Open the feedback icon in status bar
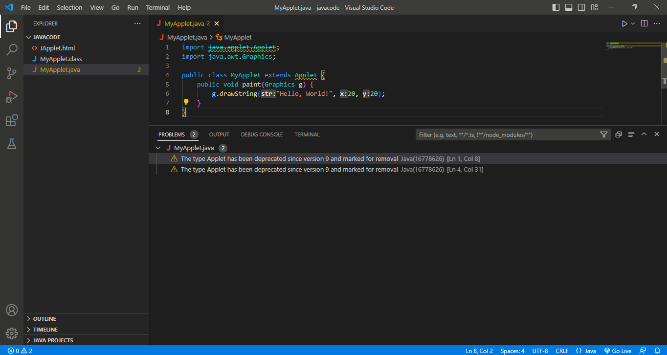This screenshot has width=667, height=355. tap(643, 351)
